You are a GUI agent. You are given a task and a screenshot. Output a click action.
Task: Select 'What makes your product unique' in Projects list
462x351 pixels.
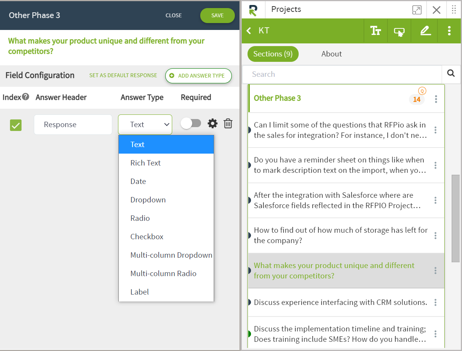[334, 271]
